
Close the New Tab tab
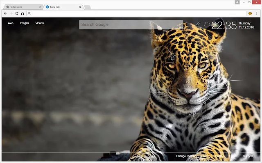80,7
